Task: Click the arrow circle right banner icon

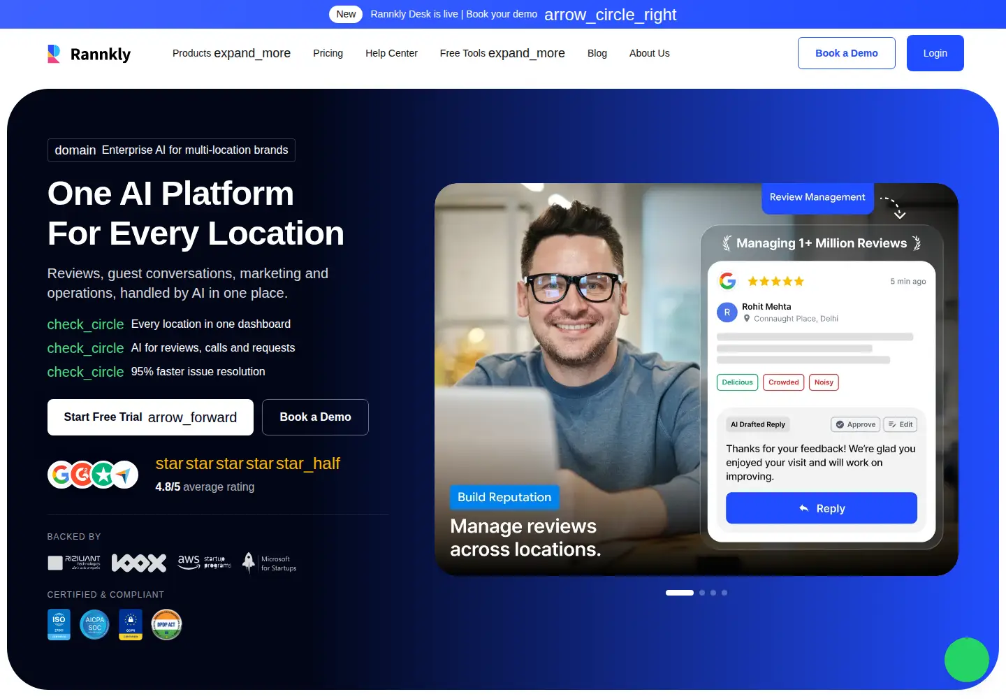Action: (x=610, y=15)
